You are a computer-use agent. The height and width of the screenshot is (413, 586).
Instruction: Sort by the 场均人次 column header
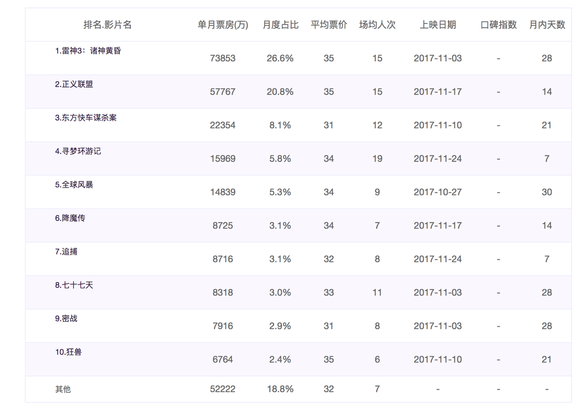coord(377,25)
